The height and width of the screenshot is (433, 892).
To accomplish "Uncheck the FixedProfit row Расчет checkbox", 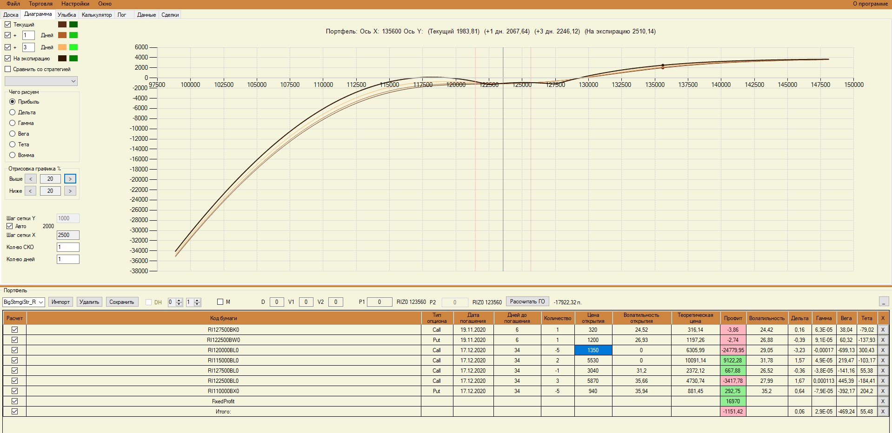I will [x=15, y=401].
